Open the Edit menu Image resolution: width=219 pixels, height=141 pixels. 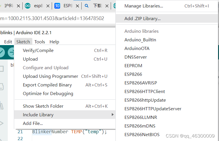point(8,42)
